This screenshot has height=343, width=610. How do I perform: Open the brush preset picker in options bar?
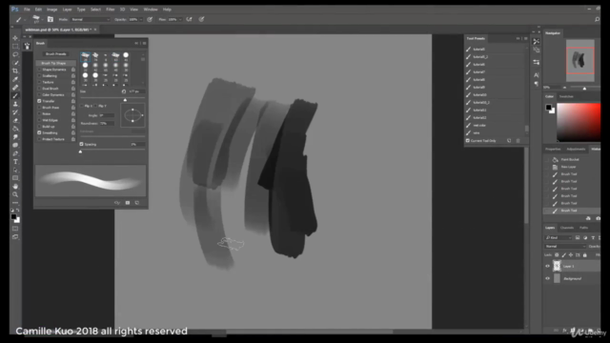36,19
